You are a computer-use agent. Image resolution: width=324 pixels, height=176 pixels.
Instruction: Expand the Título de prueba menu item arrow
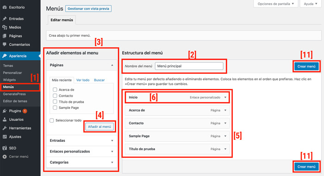(225, 149)
